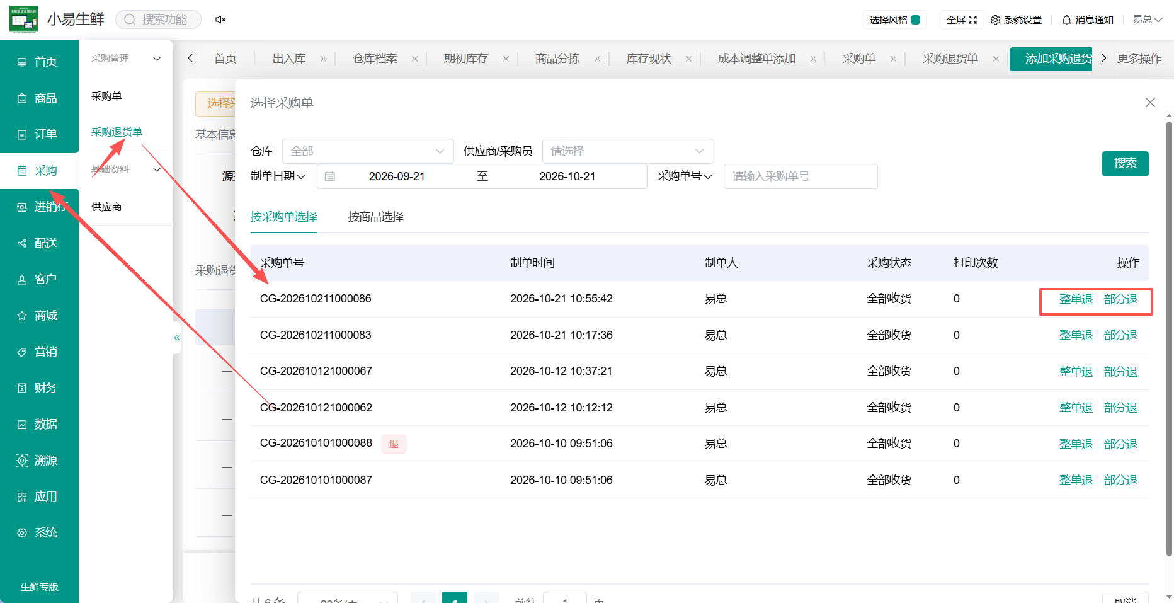Viewport: 1174px width, 603px height.
Task: Switch to 按商品选择 tab
Action: pyautogui.click(x=376, y=217)
